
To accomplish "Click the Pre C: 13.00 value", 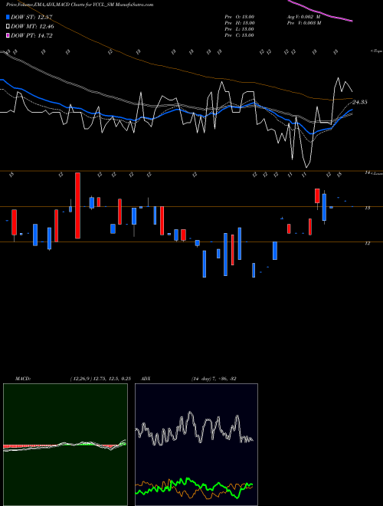I will [240, 35].
